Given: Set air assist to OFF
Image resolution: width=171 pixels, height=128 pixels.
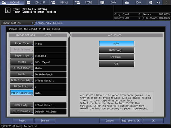Looking at the screenshot, I should coord(116,64).
